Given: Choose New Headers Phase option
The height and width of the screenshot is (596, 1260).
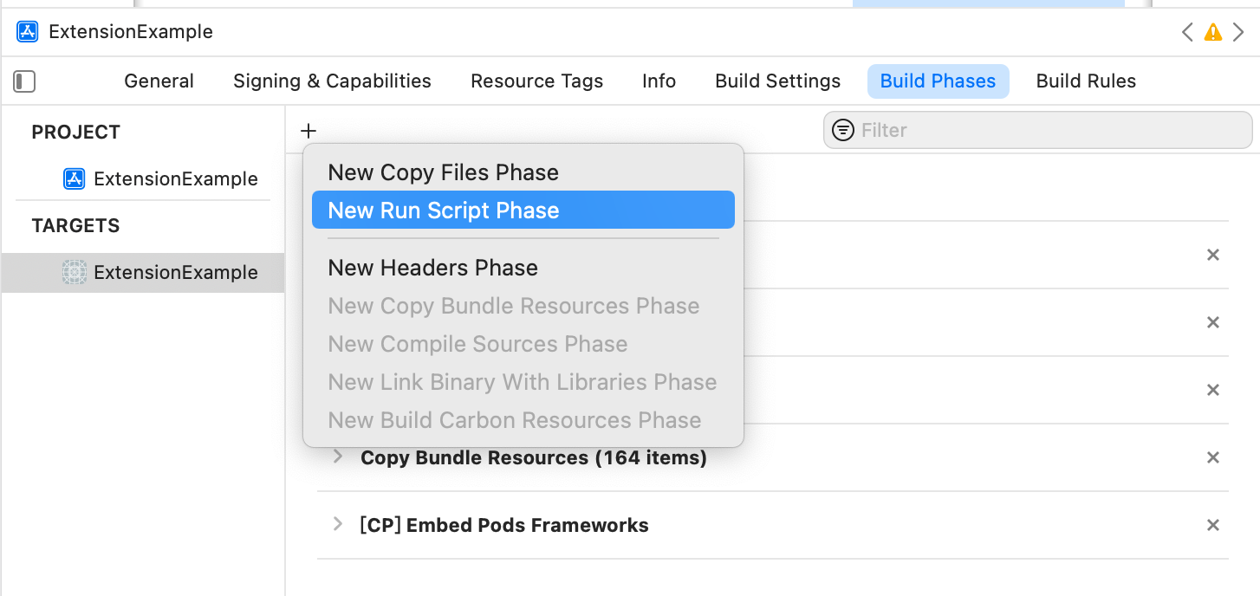Looking at the screenshot, I should [x=432, y=268].
